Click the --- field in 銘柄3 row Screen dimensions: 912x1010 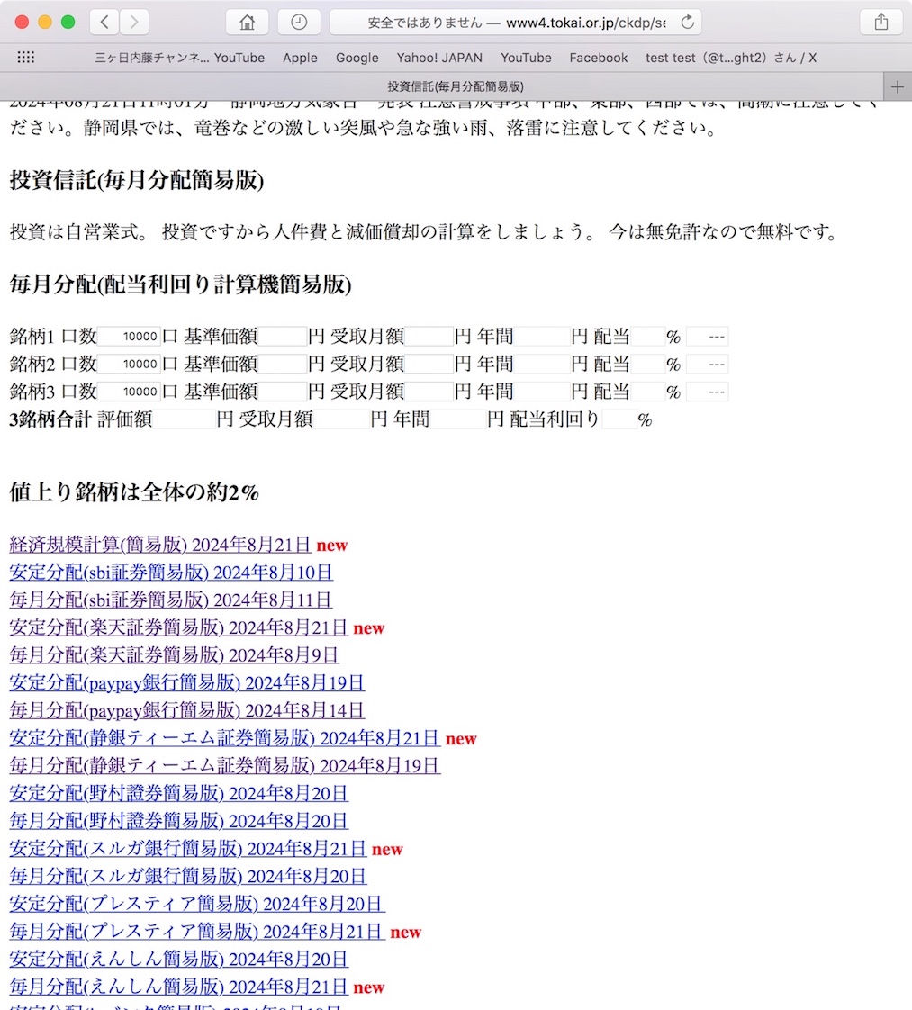click(x=708, y=392)
